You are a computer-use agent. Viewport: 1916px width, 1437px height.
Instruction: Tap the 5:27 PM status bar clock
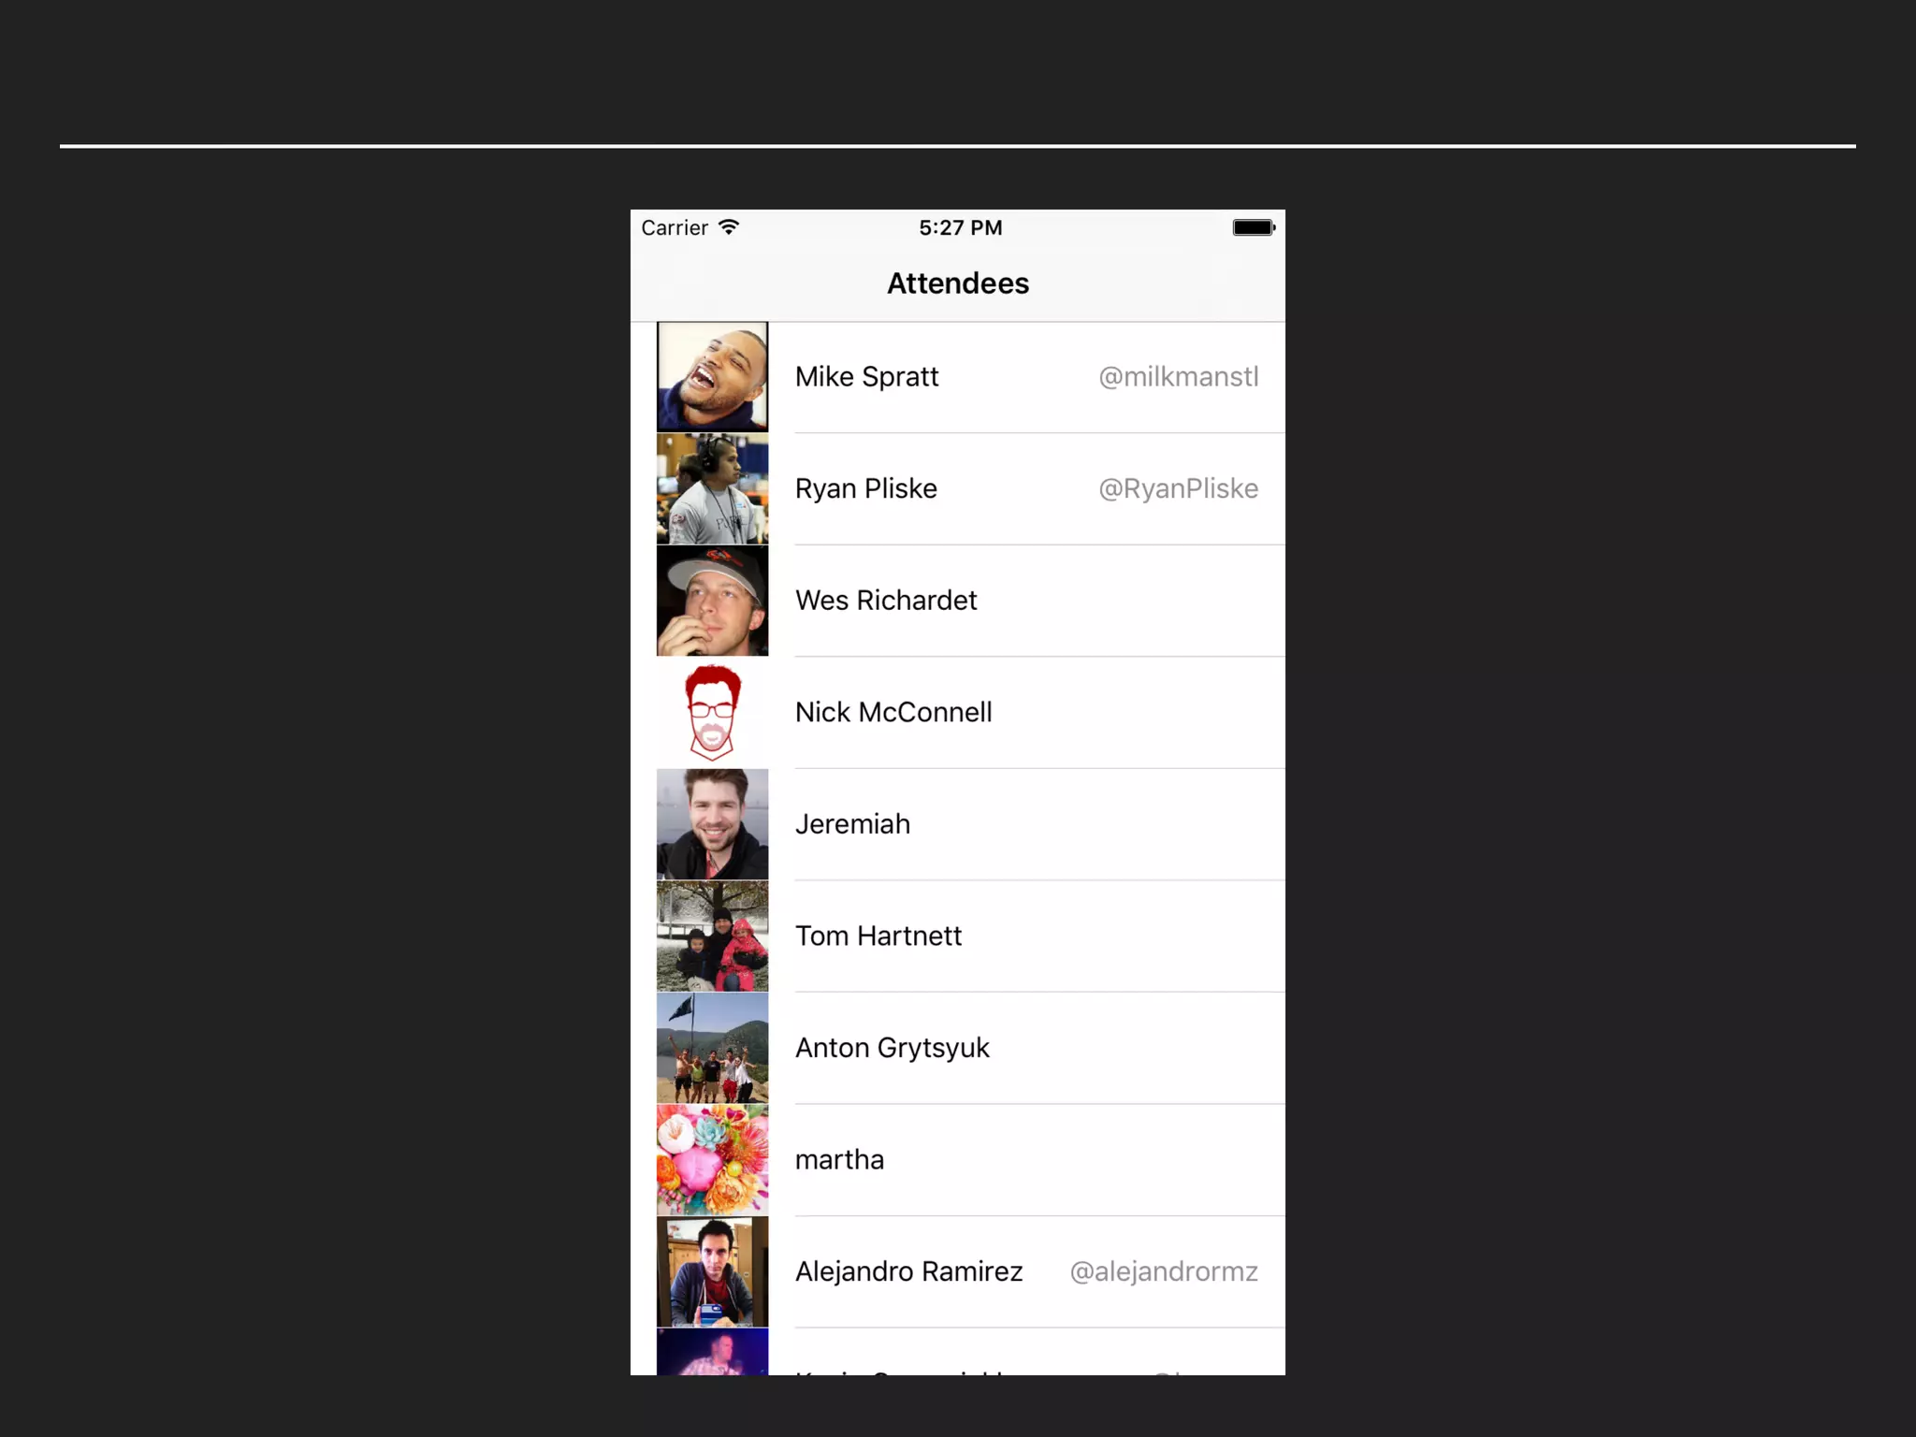coord(960,227)
